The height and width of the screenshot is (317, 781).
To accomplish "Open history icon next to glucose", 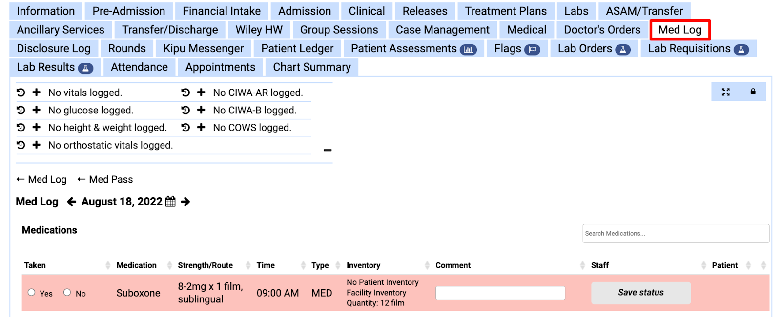I will click(x=21, y=110).
